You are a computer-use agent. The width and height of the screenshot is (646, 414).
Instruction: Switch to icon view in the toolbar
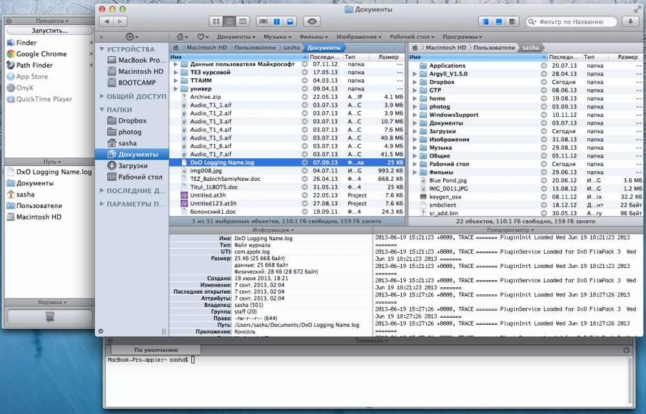click(217, 22)
